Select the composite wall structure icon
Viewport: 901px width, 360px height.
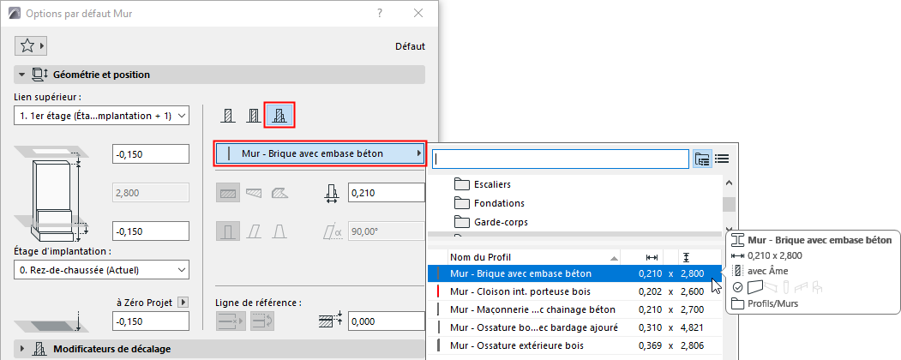(253, 115)
